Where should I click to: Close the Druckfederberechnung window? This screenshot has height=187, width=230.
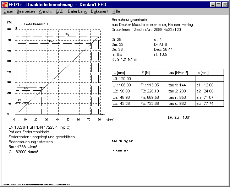[x=225, y=5]
